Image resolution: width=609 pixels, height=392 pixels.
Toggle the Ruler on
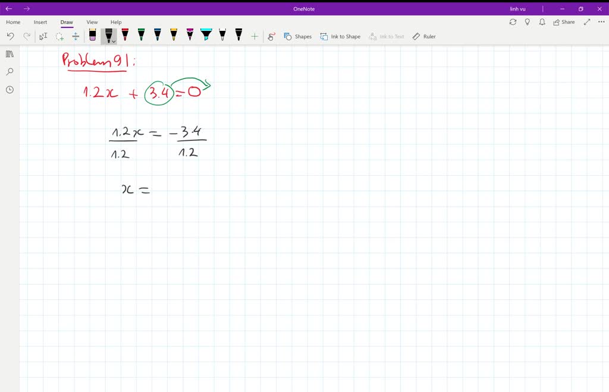tap(424, 36)
